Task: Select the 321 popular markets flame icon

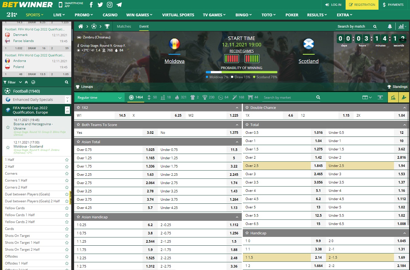Action: click(181, 97)
